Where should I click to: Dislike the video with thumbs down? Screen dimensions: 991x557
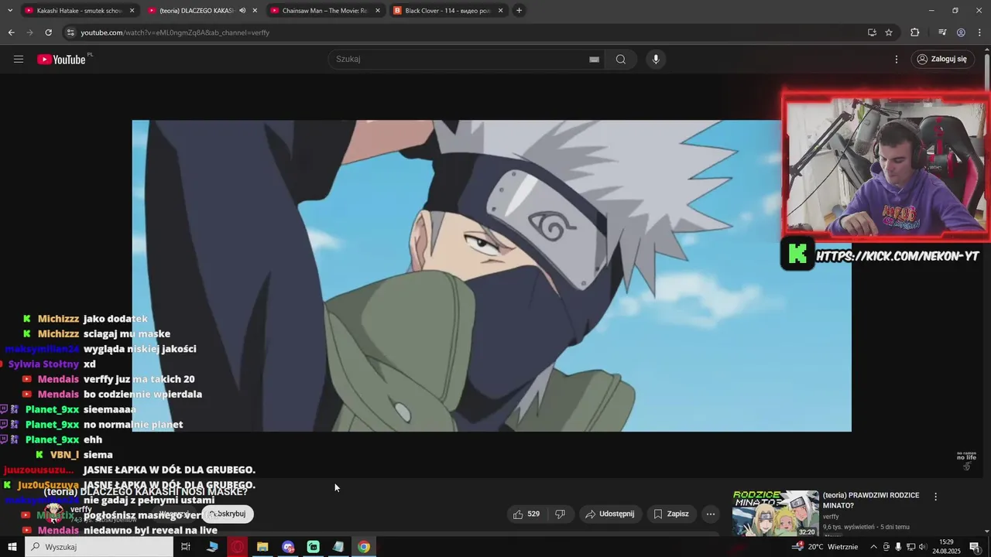tap(561, 514)
